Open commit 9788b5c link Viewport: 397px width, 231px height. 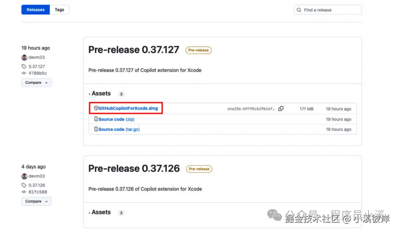point(38,73)
